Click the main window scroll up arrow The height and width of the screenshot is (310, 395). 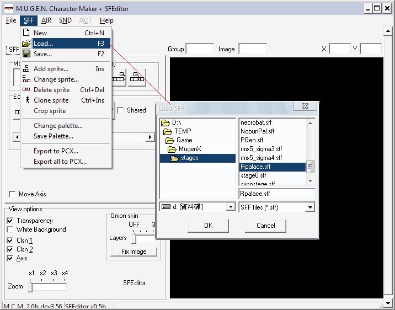click(x=388, y=31)
